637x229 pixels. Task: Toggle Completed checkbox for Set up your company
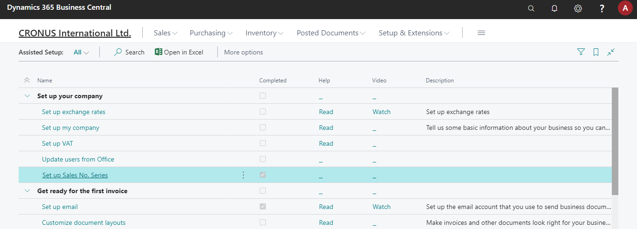[x=263, y=96]
